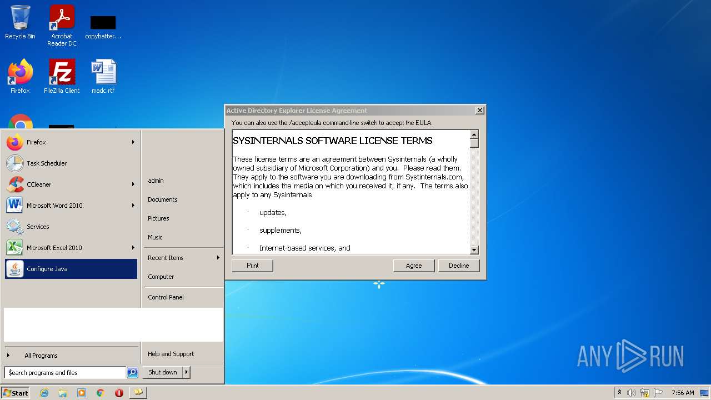Launch Microsoft Excel 2010 from Start menu
The height and width of the screenshot is (400, 711).
[71, 248]
